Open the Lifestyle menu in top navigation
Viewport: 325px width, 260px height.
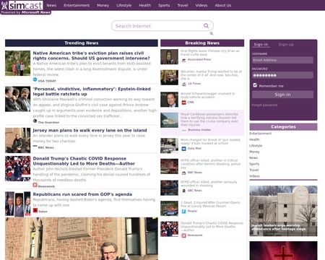[x=124, y=5]
